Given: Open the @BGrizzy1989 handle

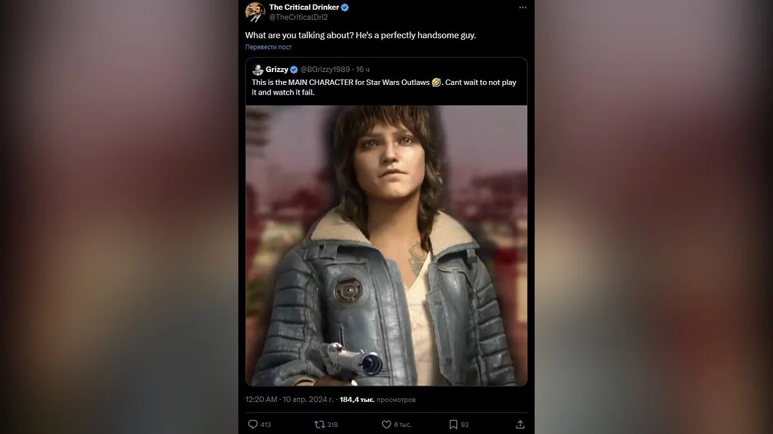Looking at the screenshot, I should 327,69.
